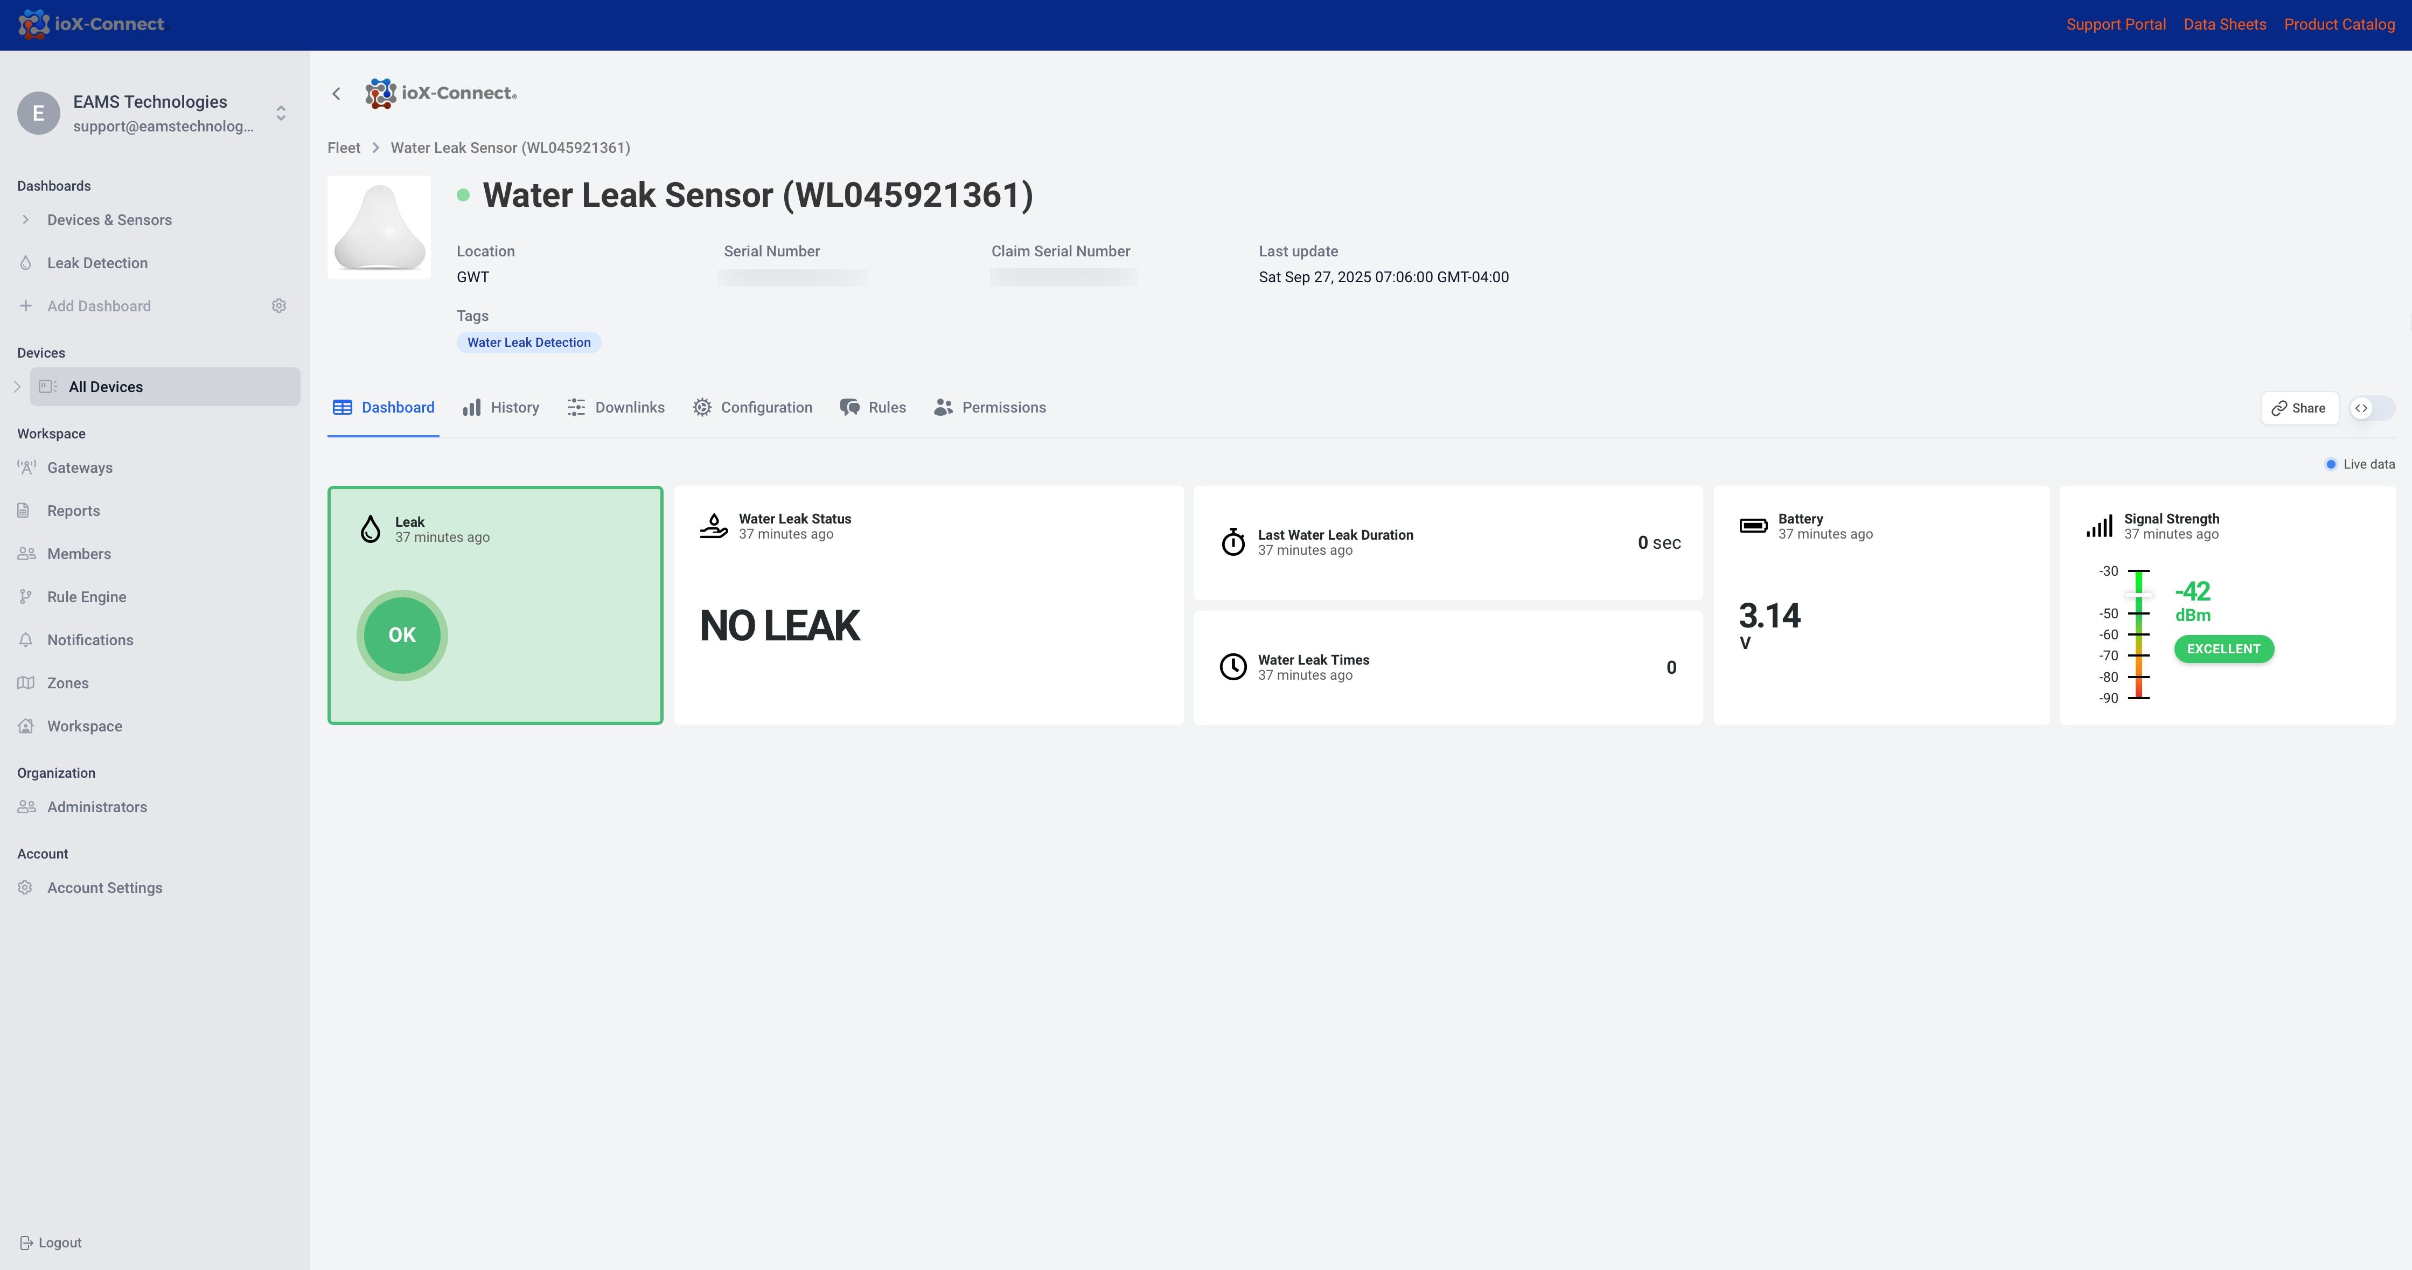Open Rule Engine in the sidebar
Screen dimensions: 2412x1270
coord(86,597)
